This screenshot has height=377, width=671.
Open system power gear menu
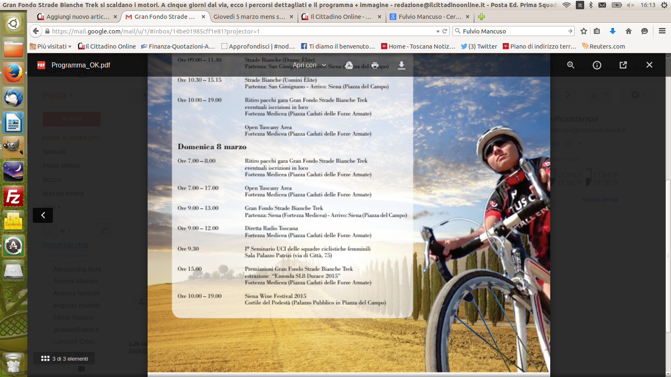click(664, 5)
